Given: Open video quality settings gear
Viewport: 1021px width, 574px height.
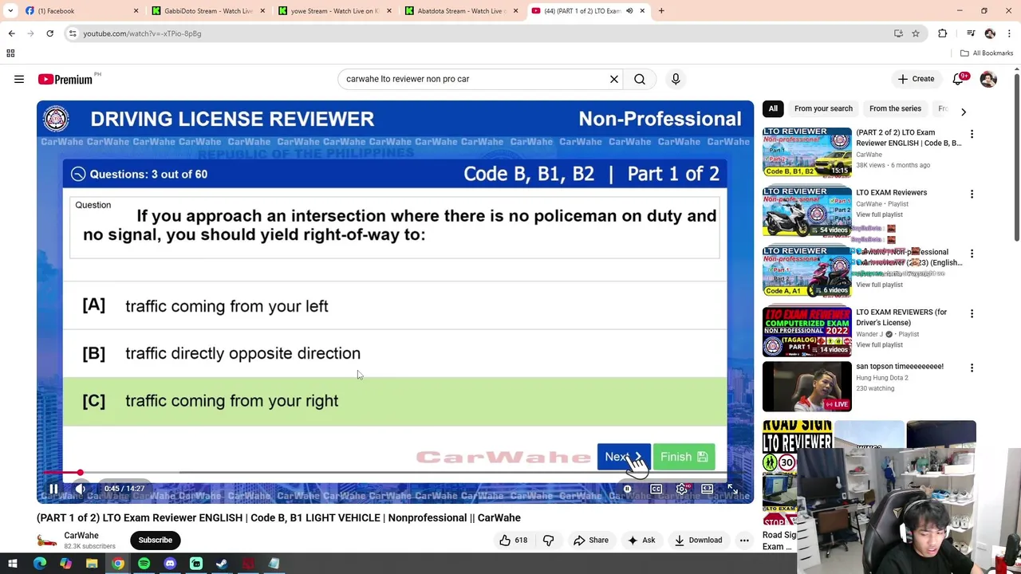Looking at the screenshot, I should pos(681,489).
